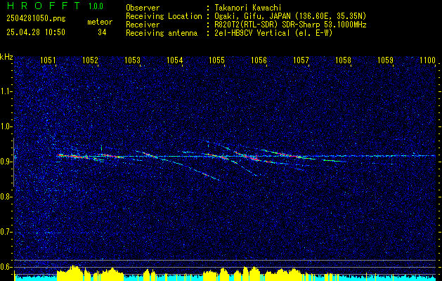Image resolution: width=442 pixels, height=281 pixels.
Task: Click the Receiver field label
Action: (x=143, y=25)
